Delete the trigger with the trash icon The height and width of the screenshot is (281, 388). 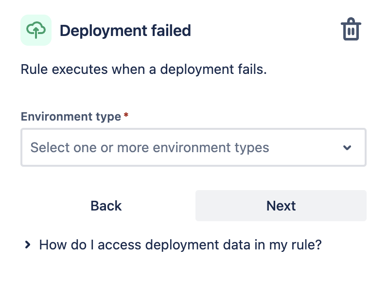[x=350, y=30]
